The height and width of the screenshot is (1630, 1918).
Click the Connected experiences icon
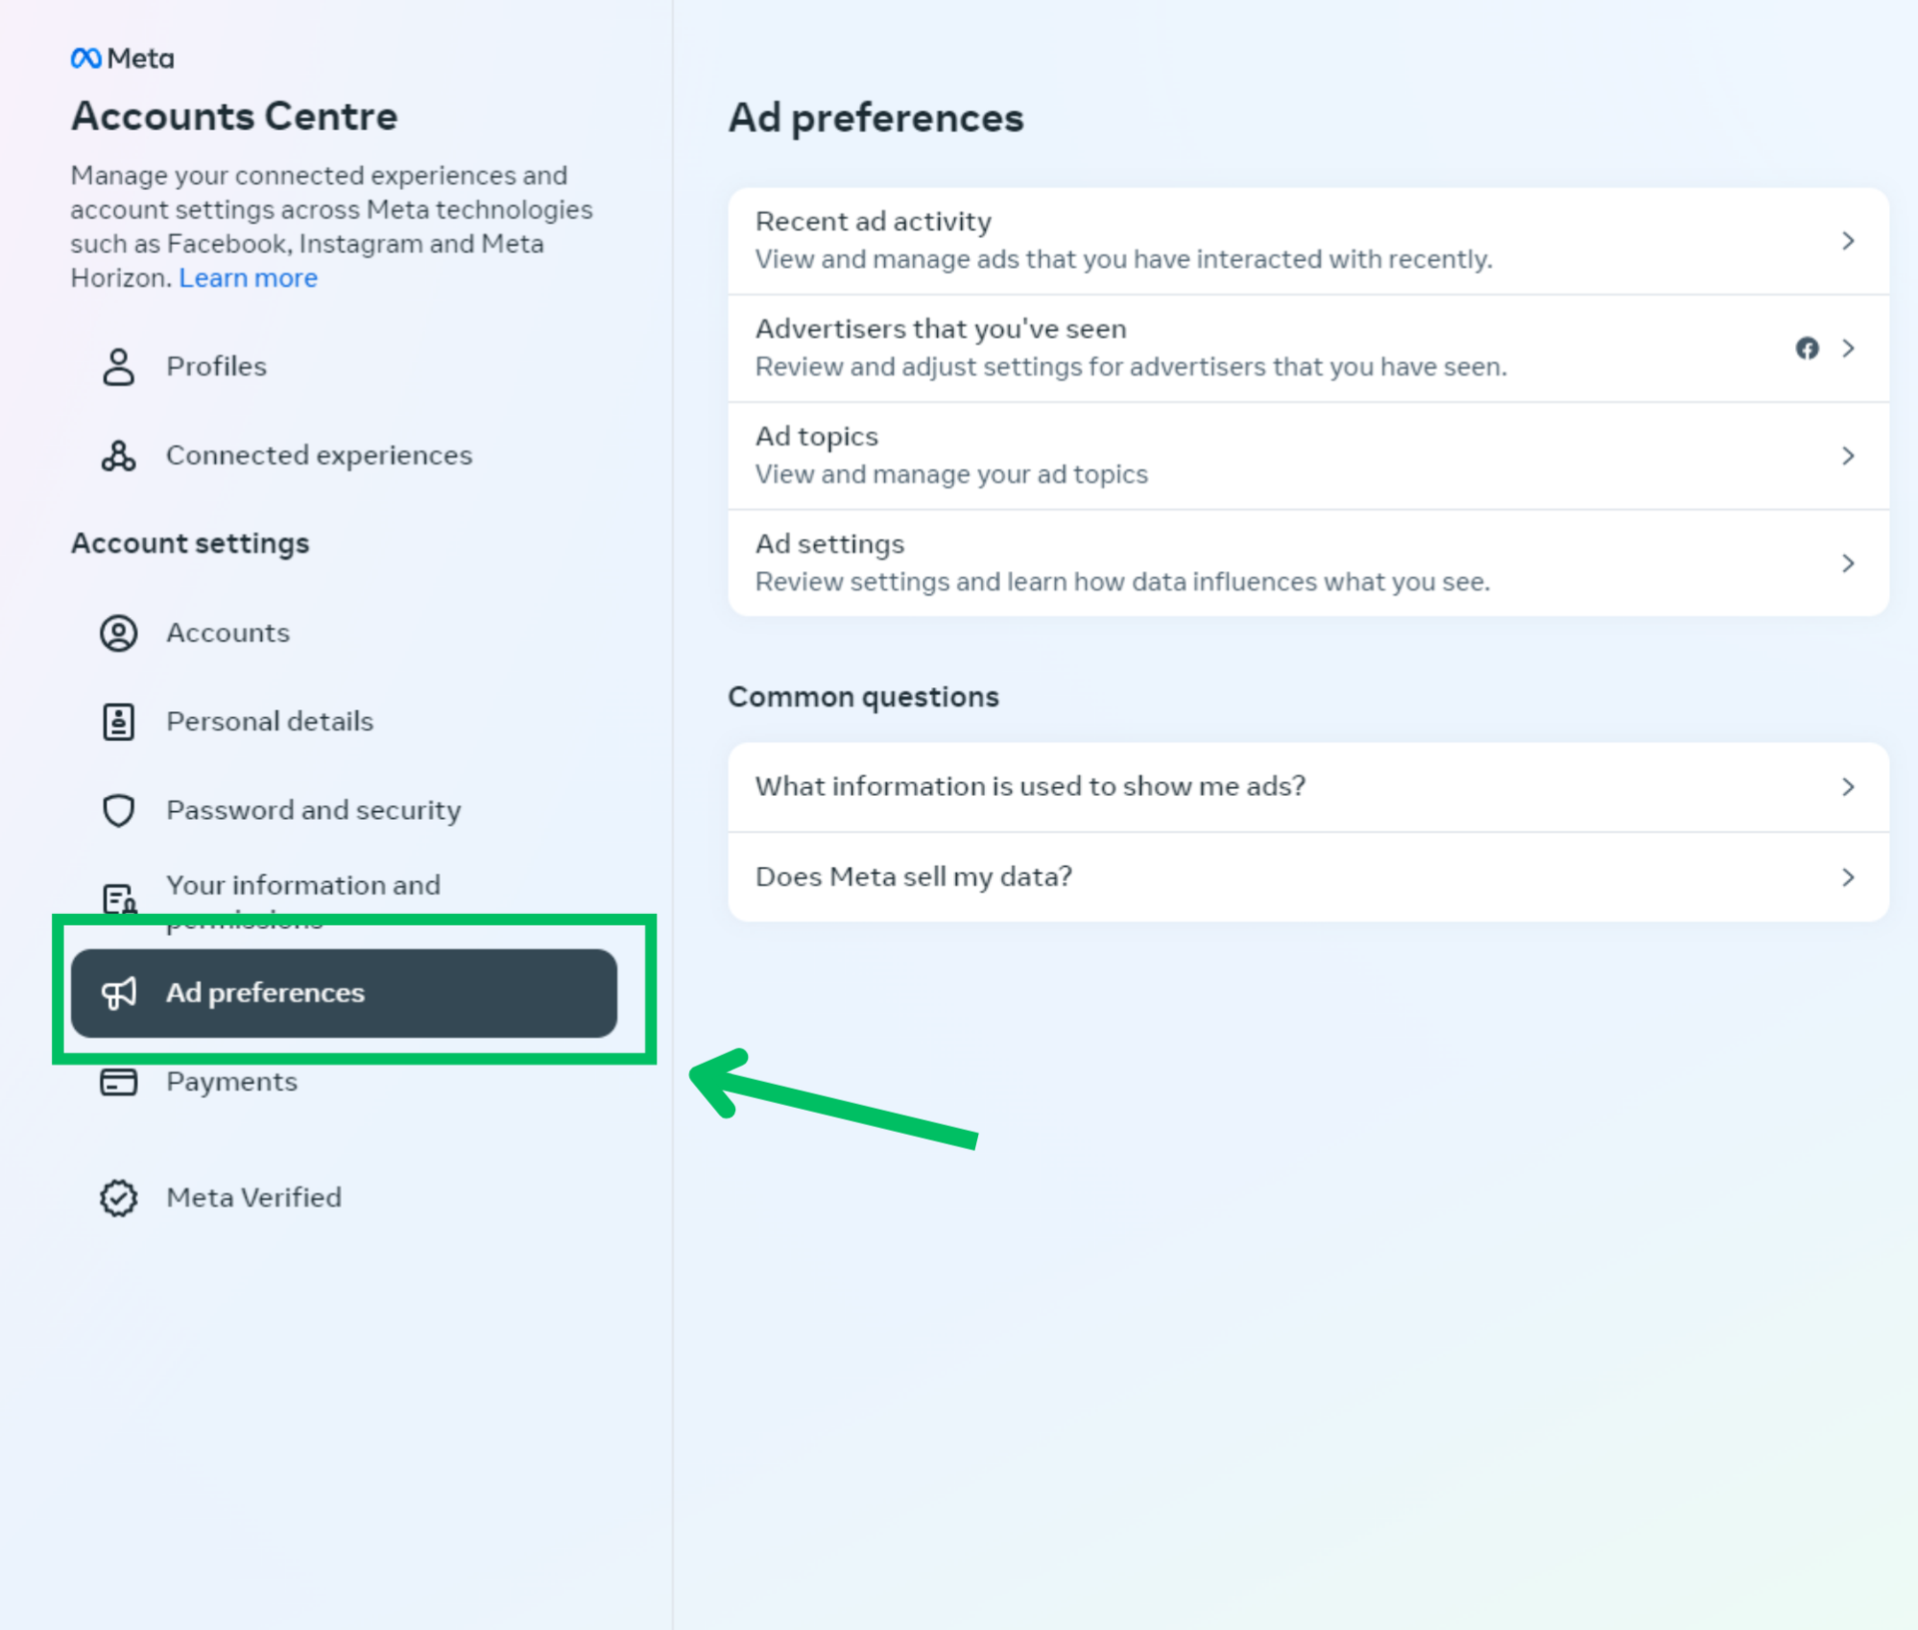tap(118, 455)
